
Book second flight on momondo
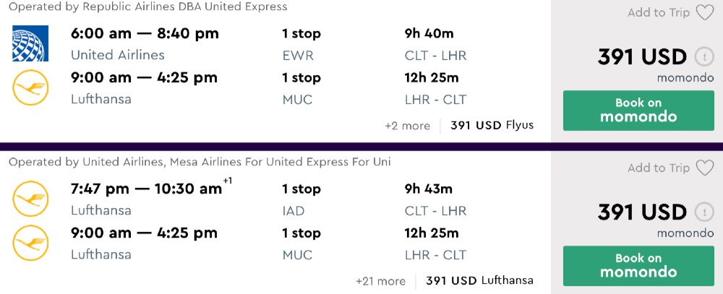click(638, 266)
